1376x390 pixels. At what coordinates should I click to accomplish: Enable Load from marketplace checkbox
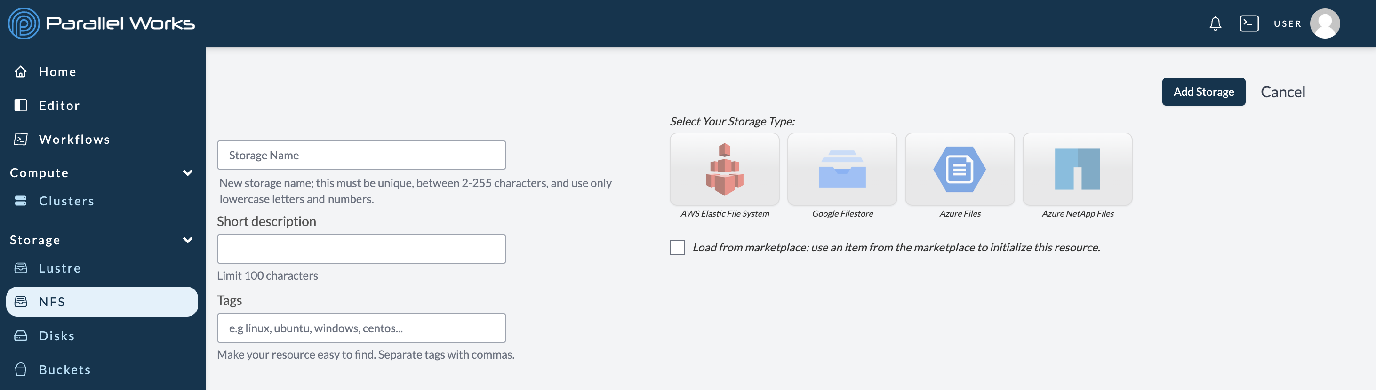[x=677, y=247]
